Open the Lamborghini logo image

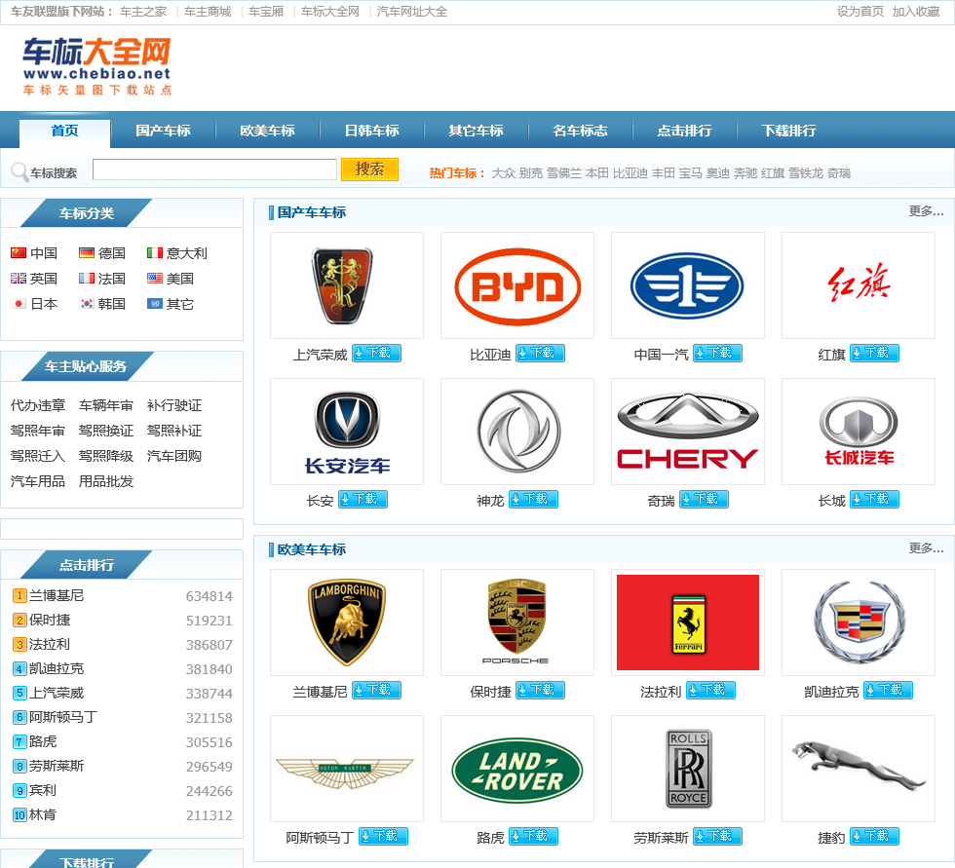pyautogui.click(x=347, y=623)
